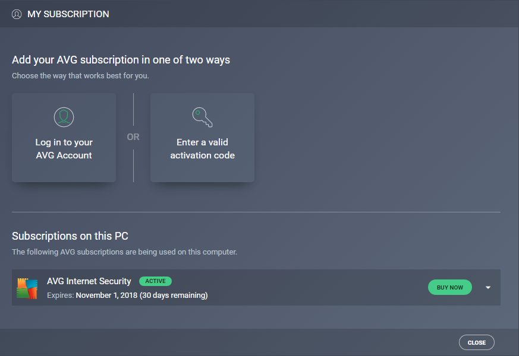Expand the AVG Internet Security subscription details
This screenshot has height=356, width=519.
coord(488,288)
